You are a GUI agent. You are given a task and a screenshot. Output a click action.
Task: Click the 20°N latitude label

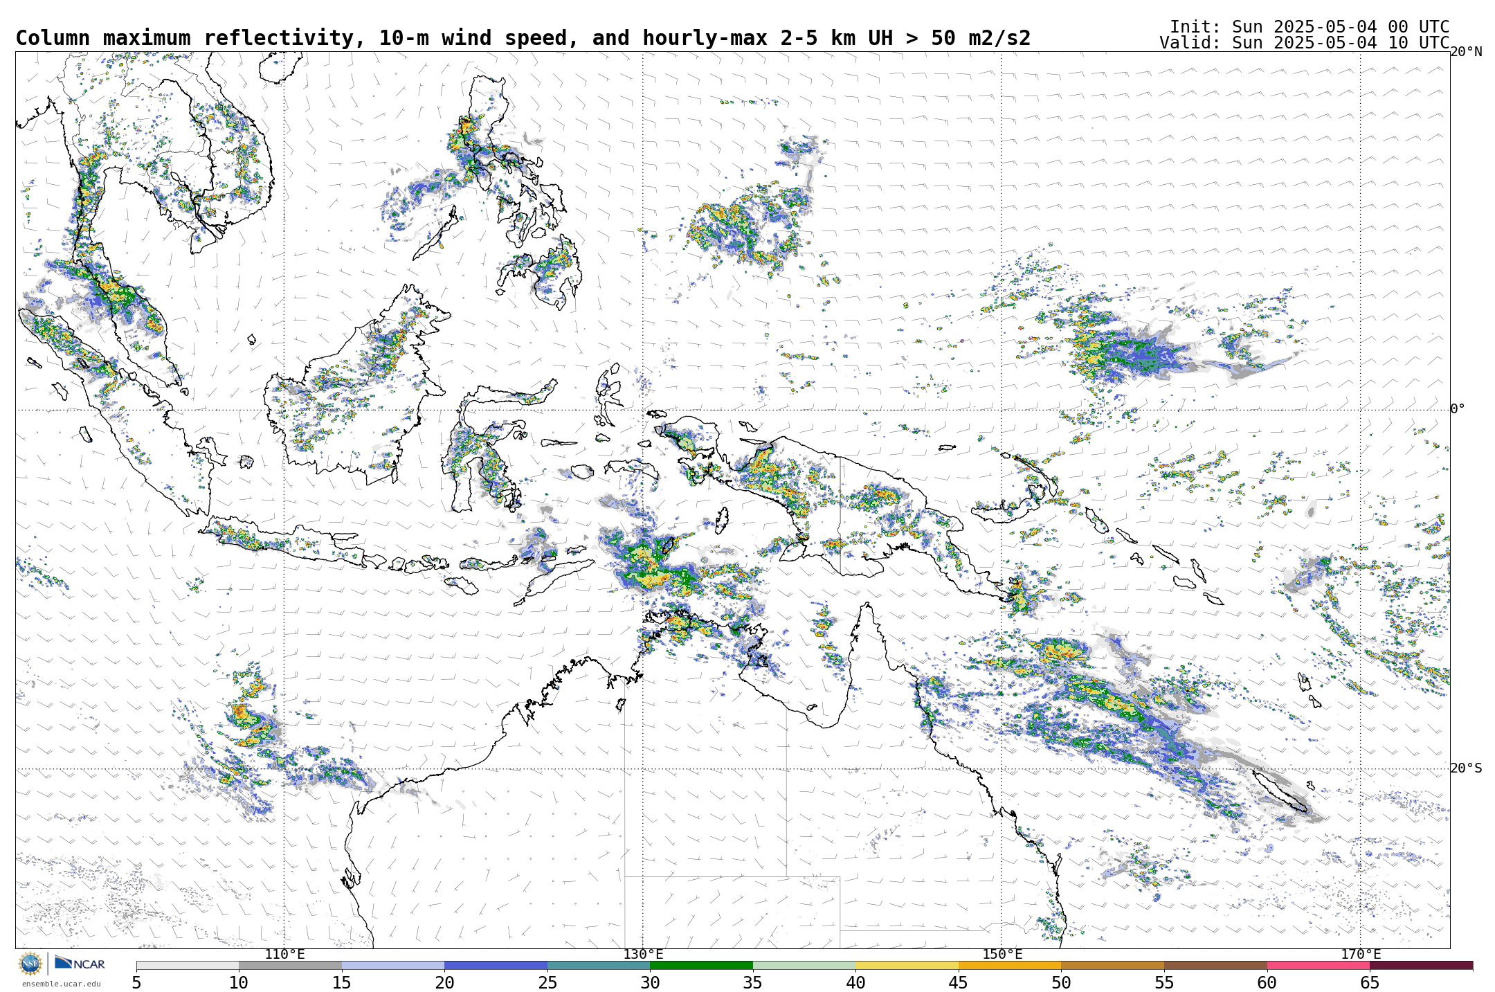pos(1467,52)
